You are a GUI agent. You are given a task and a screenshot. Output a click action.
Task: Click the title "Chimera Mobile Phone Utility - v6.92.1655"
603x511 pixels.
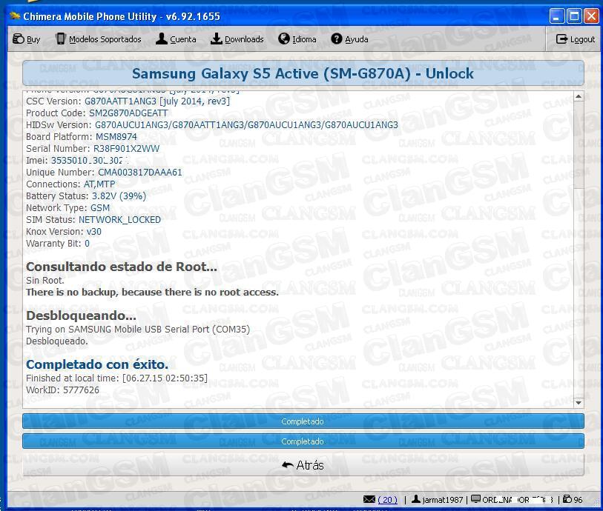(x=122, y=16)
